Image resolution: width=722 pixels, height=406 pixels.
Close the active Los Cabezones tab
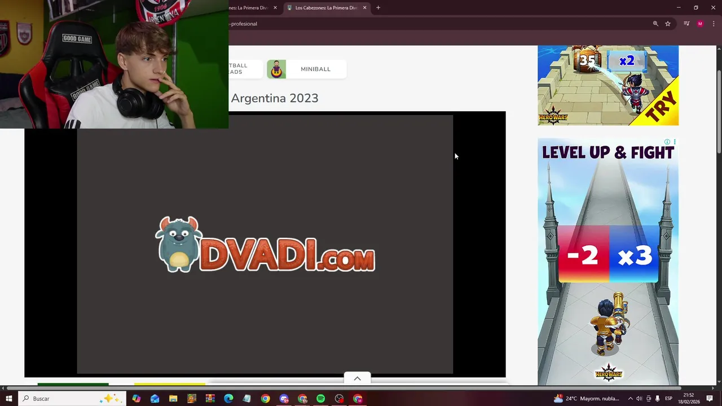point(364,8)
